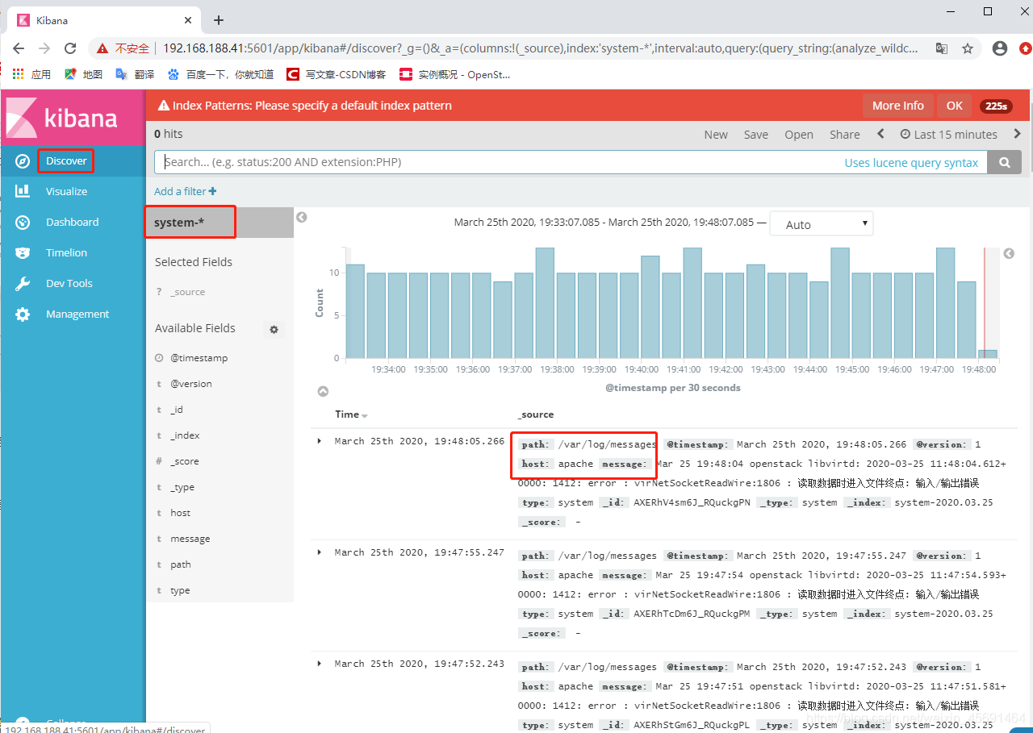Expand the 19:47:52.243 log entry
Screen dimensions: 1033x733
pyautogui.click(x=320, y=664)
